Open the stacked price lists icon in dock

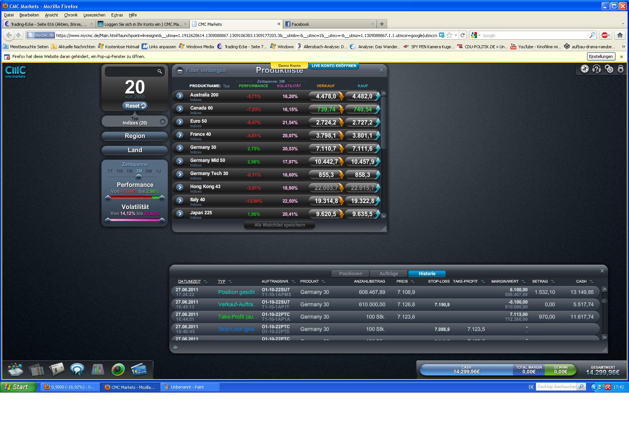36,370
